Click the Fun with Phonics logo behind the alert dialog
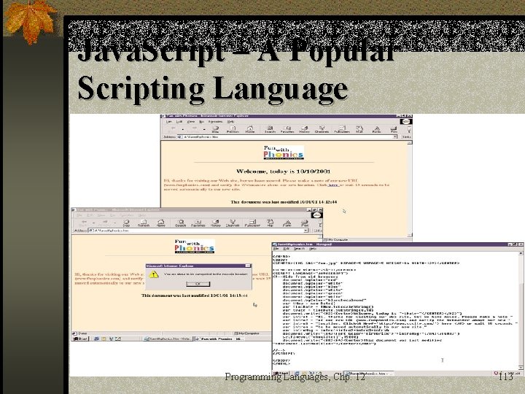The image size is (525, 394). (x=194, y=247)
